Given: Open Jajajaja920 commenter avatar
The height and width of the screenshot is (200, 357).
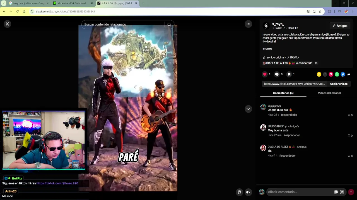Looking at the screenshot, I should [x=263, y=107].
